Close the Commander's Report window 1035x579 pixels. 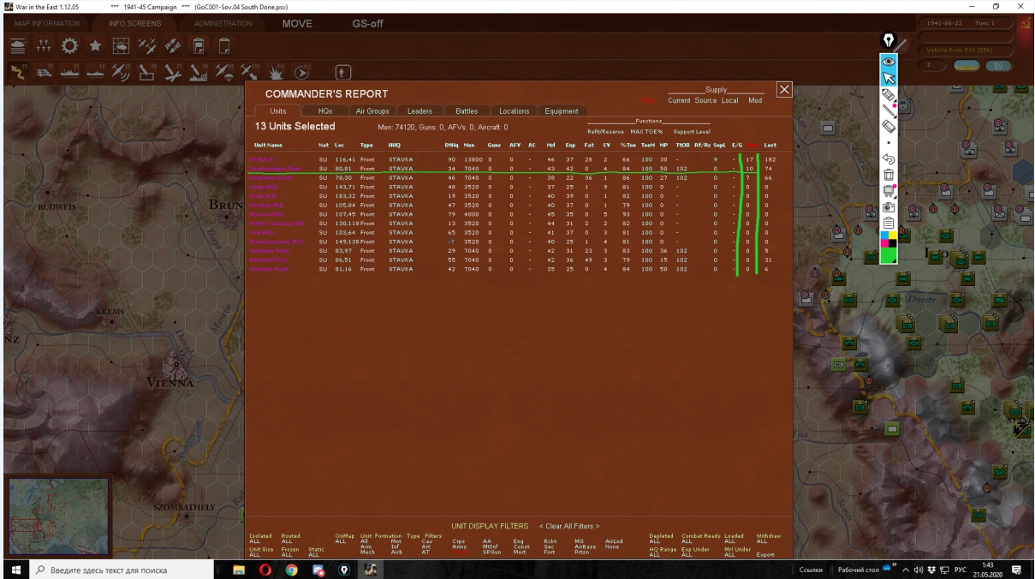[x=782, y=89]
